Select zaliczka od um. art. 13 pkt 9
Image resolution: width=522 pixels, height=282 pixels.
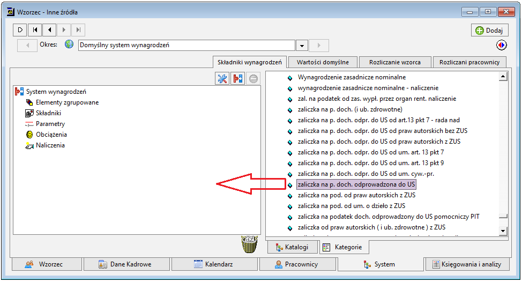coord(370,163)
